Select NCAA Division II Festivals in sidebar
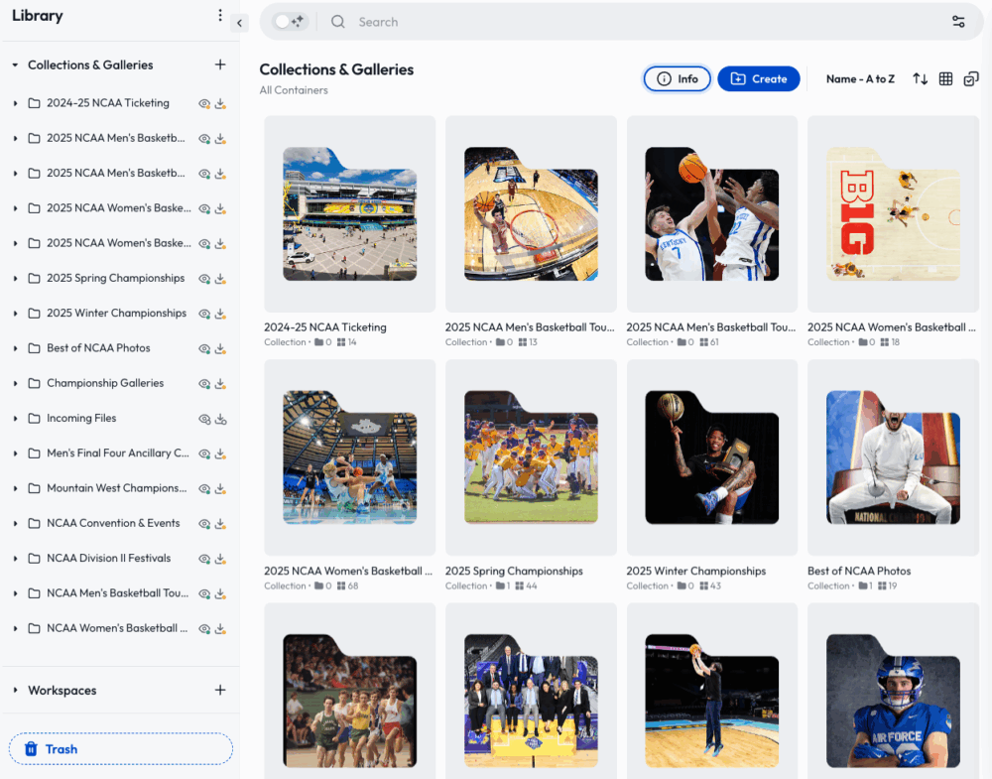 [x=109, y=558]
